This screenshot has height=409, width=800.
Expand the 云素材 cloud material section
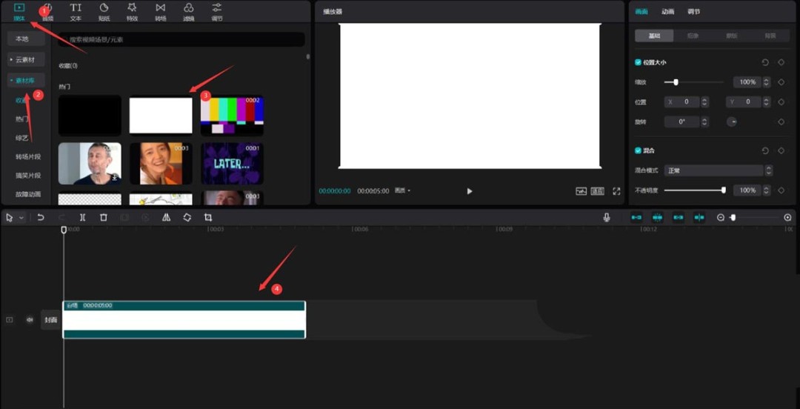point(27,59)
